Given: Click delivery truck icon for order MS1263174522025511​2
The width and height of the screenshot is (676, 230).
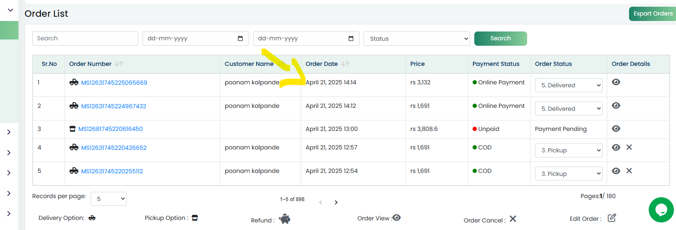Looking at the screenshot, I should pos(74,171).
